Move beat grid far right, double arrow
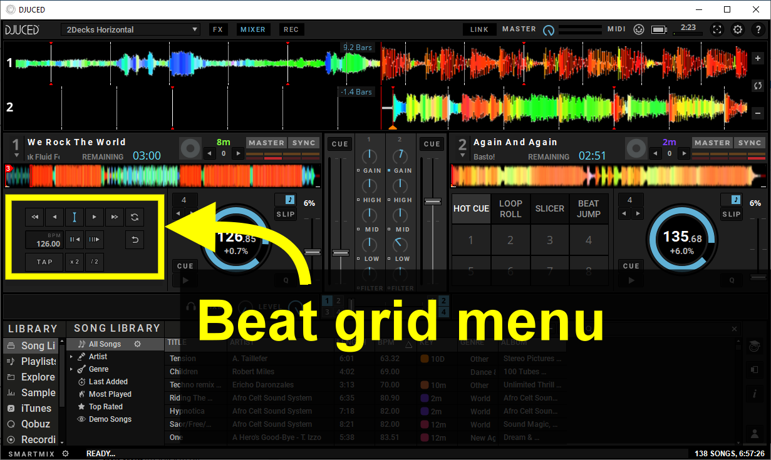The image size is (771, 460). coord(115,217)
